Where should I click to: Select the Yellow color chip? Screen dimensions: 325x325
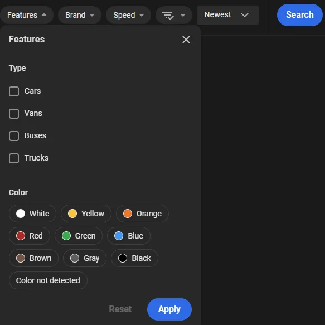86,214
